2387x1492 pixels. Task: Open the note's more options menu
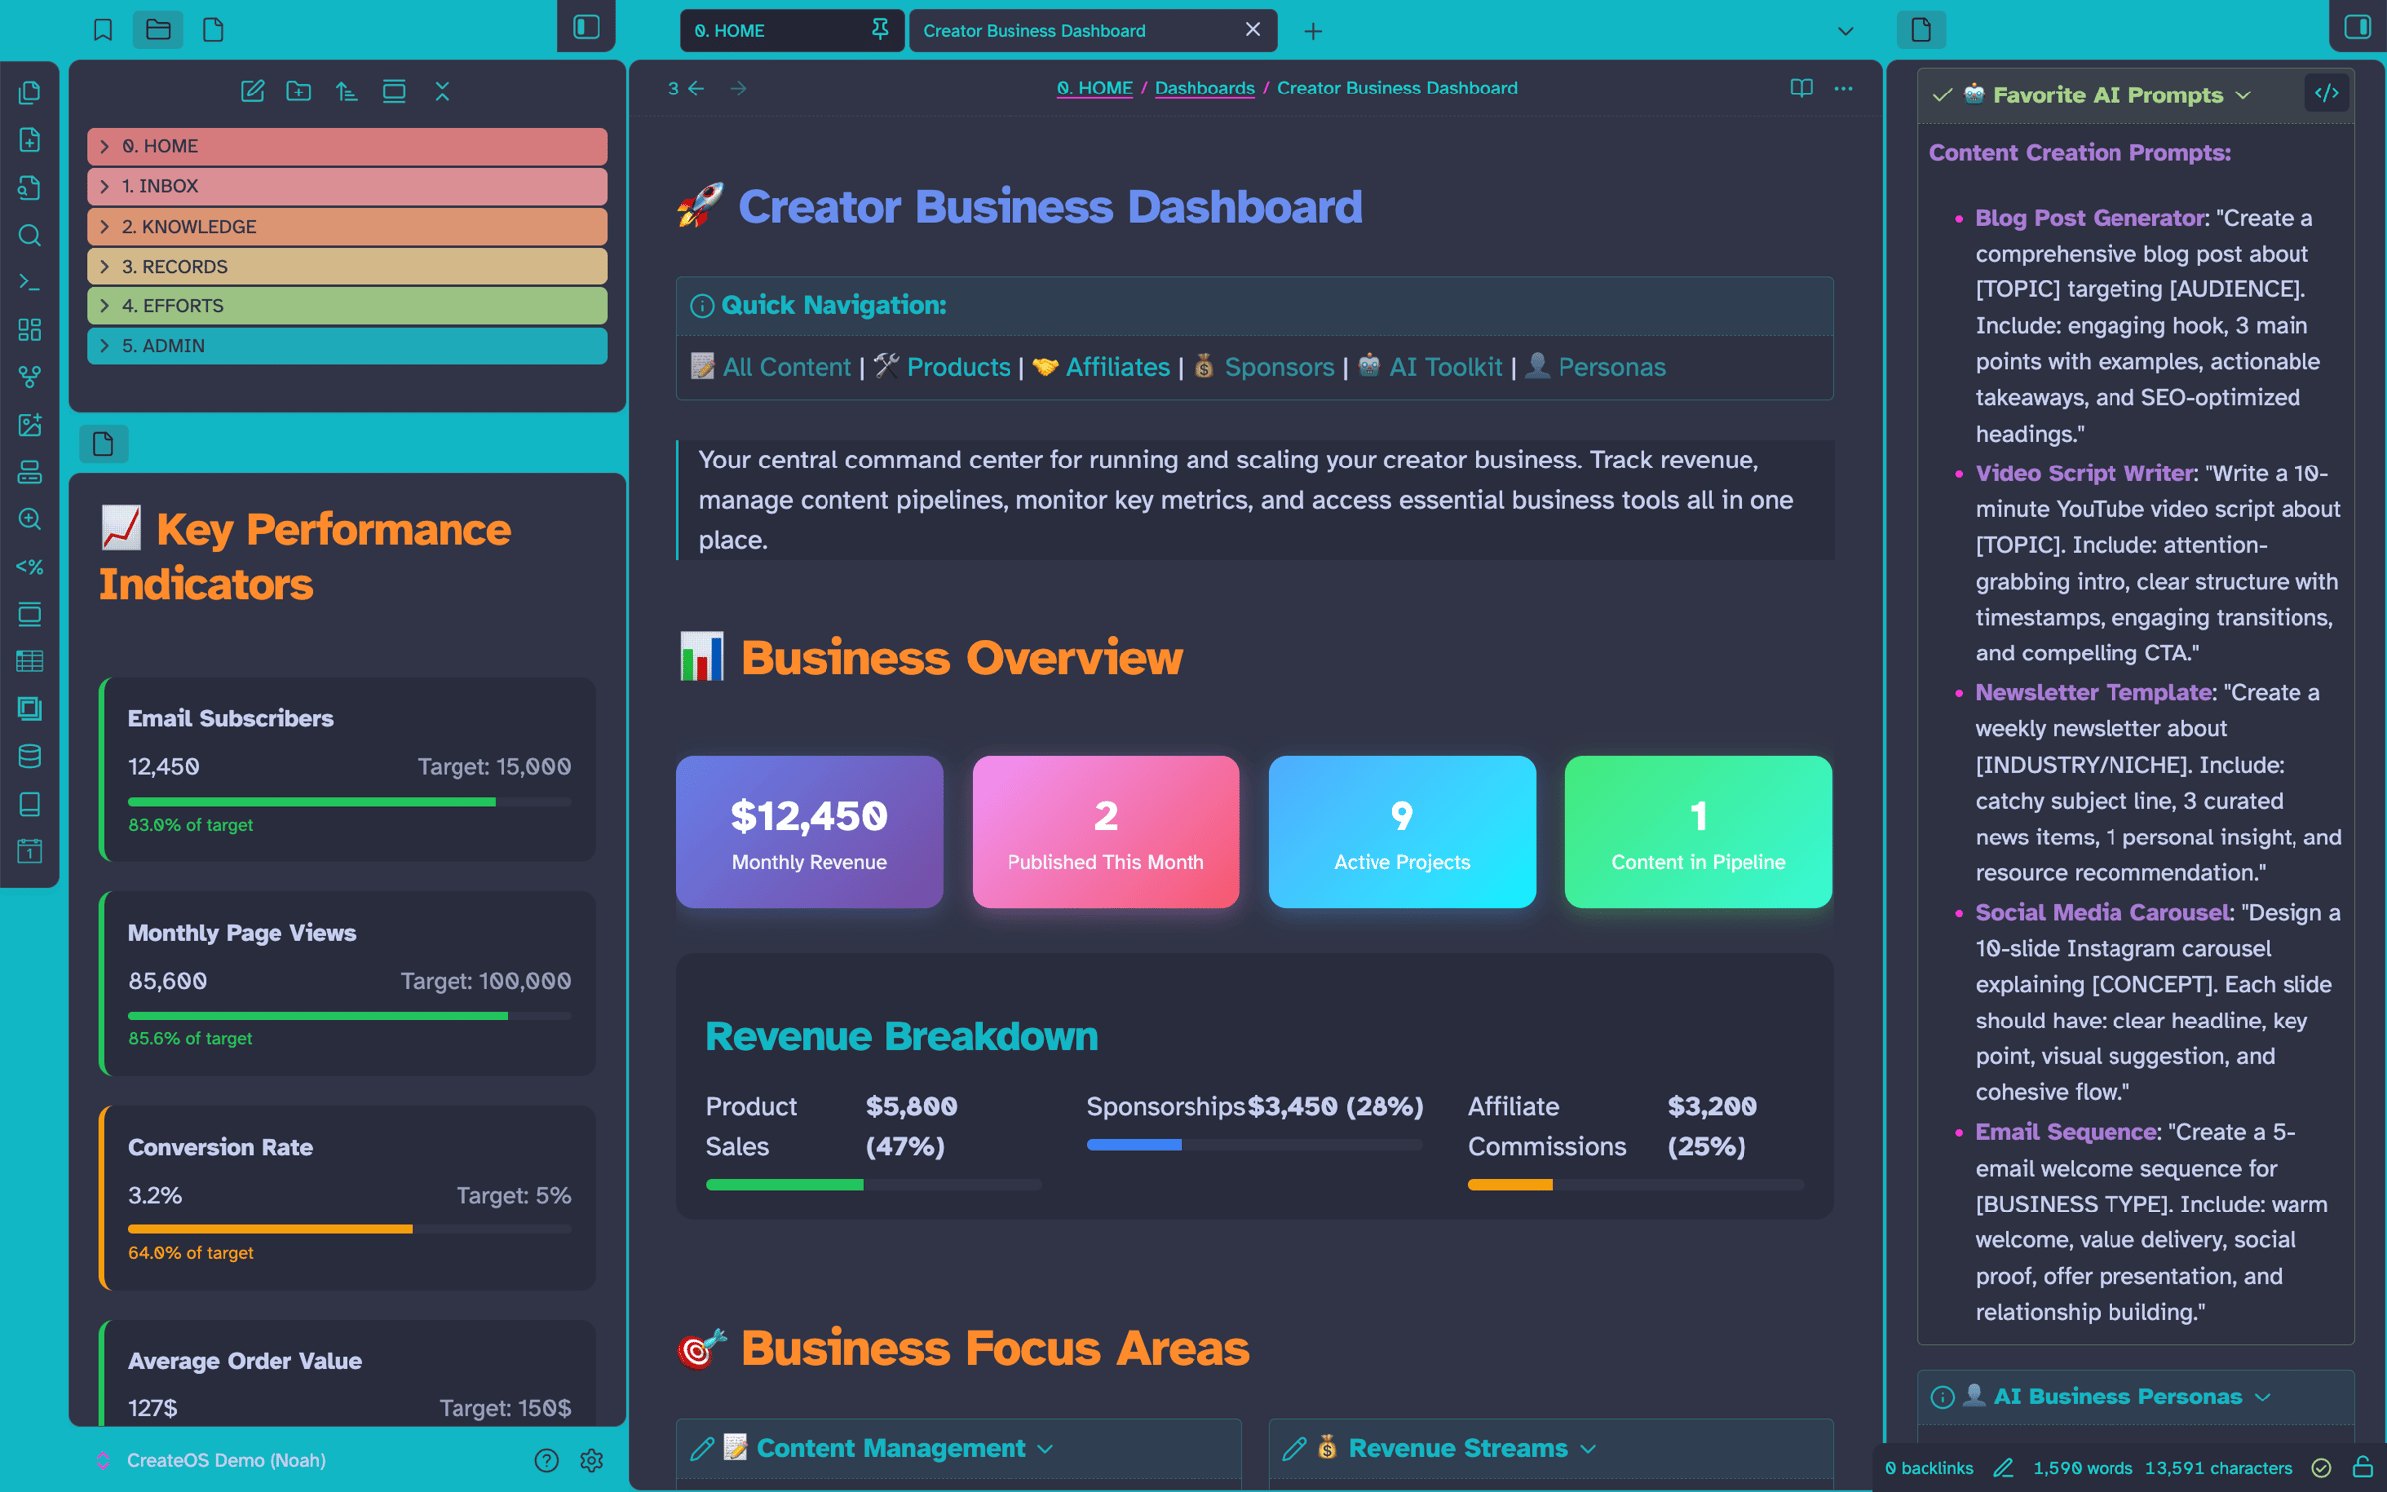pos(1843,88)
